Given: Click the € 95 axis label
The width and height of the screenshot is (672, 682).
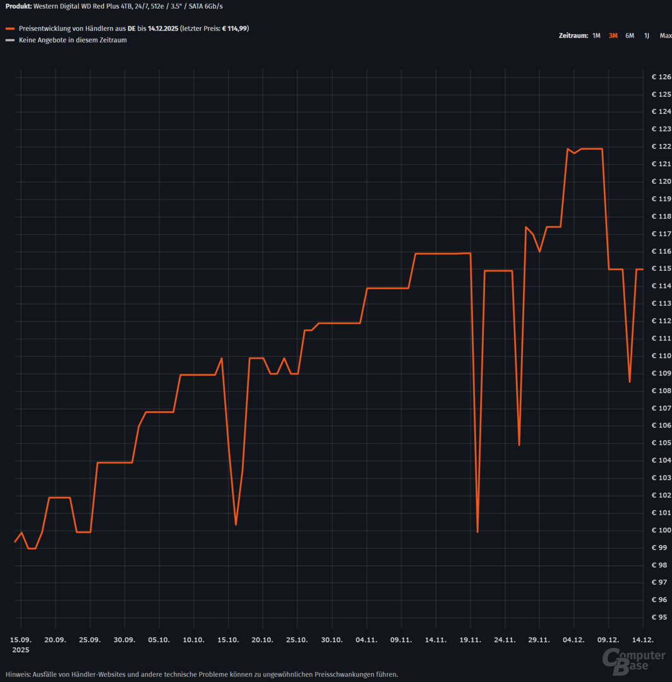Looking at the screenshot, I should coord(661,617).
